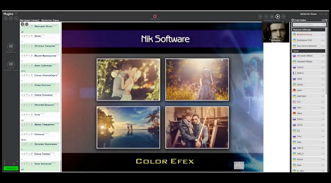Open options menu for D.S.
Viewport: 331px width, 183px height.
coord(323,102)
